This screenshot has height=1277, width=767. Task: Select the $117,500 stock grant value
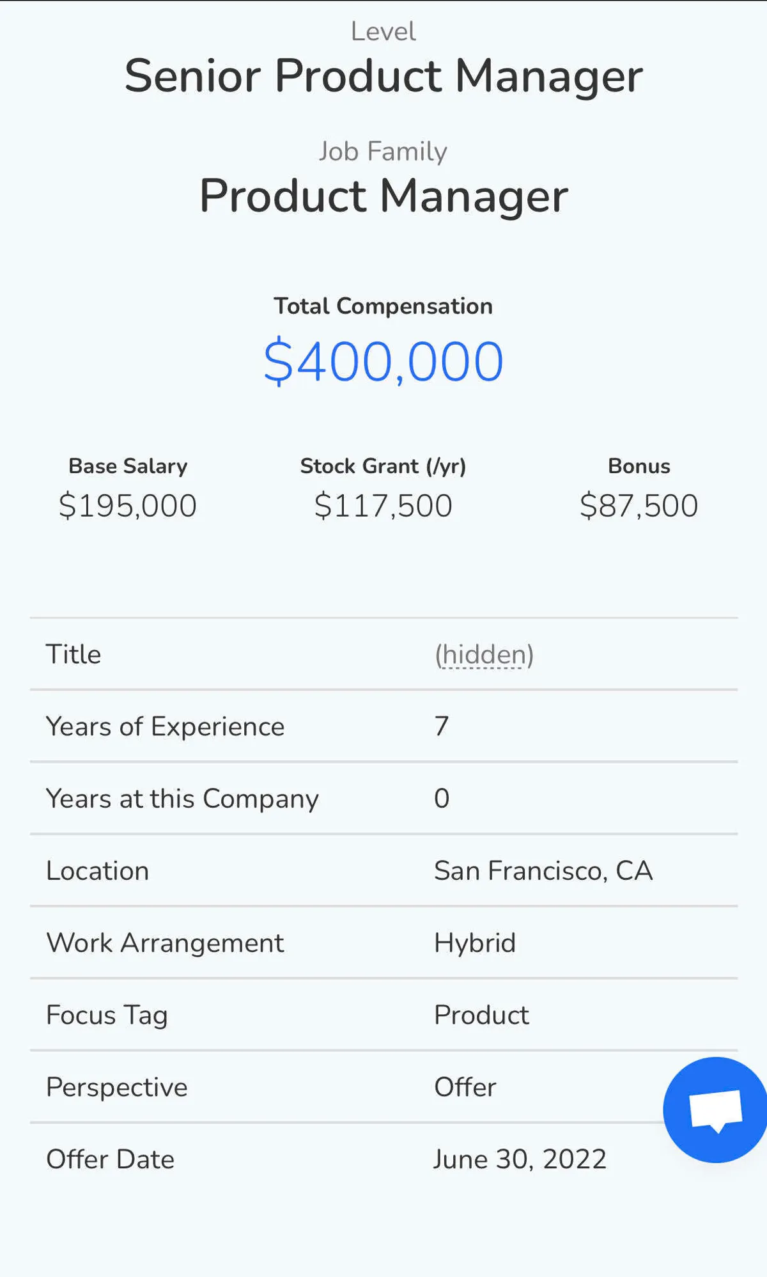tap(383, 506)
